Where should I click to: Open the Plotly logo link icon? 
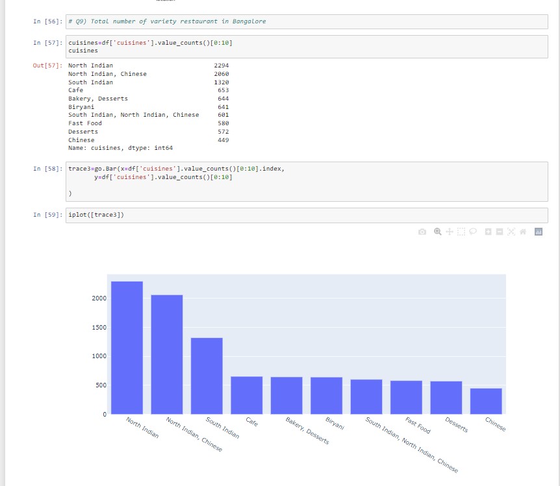coord(539,232)
